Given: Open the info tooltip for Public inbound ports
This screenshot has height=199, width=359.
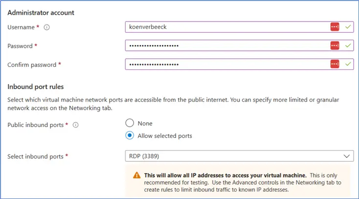Looking at the screenshot, I should point(76,125).
